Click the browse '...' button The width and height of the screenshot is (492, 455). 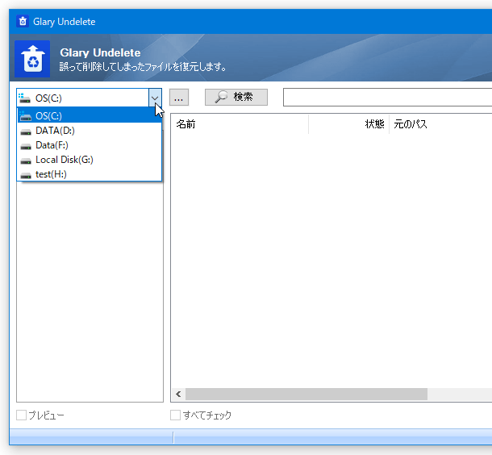pos(179,98)
